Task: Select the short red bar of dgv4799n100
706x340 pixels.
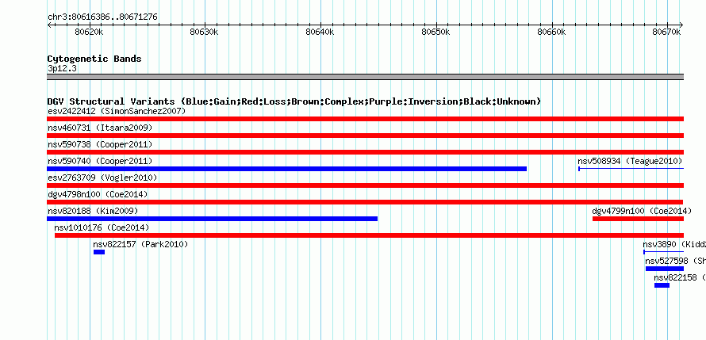Action: pyautogui.click(x=638, y=219)
